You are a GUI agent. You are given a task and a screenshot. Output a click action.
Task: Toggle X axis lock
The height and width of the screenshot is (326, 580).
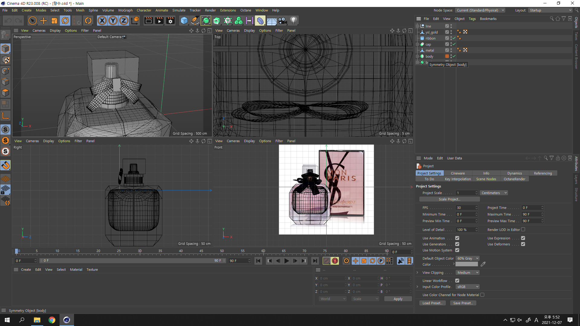[x=102, y=21]
